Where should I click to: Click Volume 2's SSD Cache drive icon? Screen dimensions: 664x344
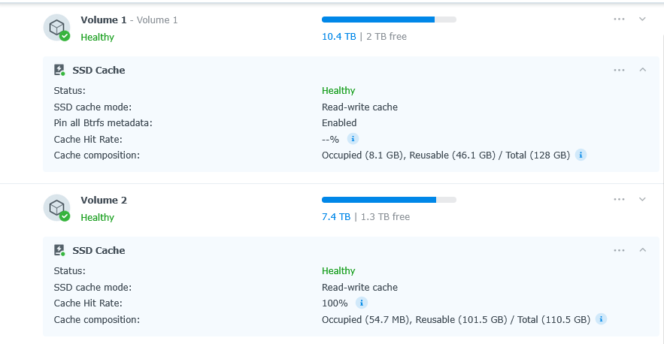[59, 250]
